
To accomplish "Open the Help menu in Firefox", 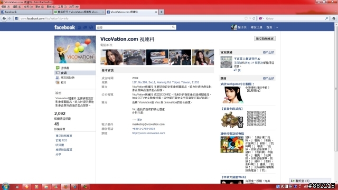I will 74,7.
